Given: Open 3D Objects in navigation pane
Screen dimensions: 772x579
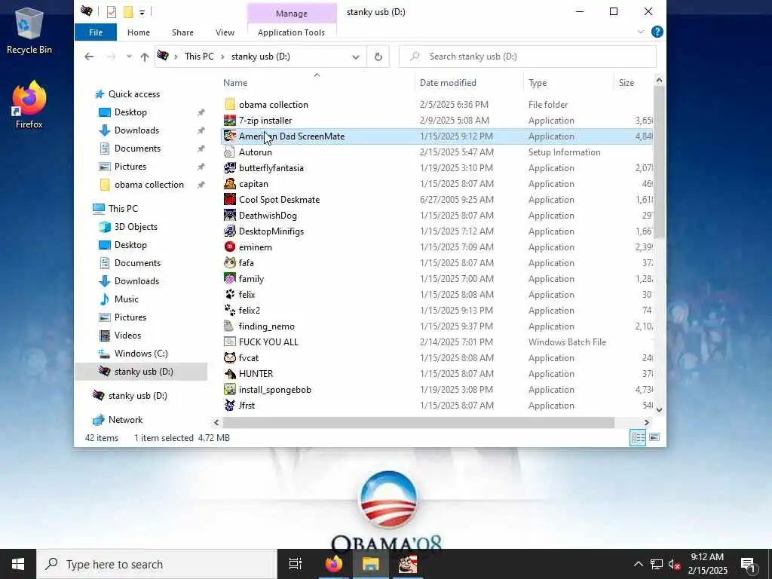Looking at the screenshot, I should tap(136, 227).
